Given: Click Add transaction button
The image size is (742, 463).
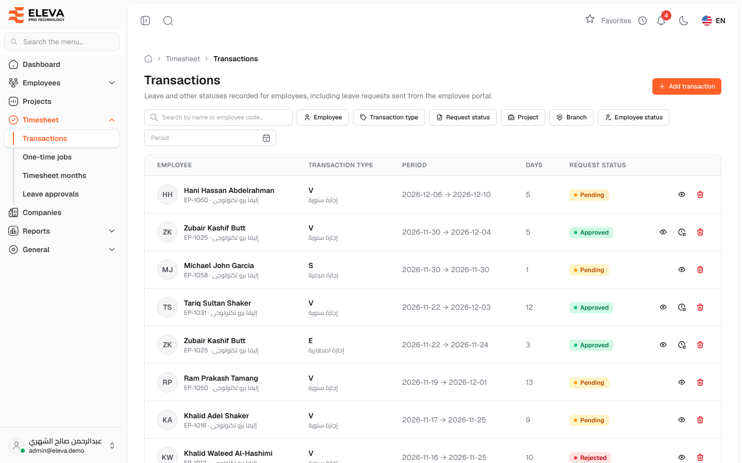Looking at the screenshot, I should point(687,86).
